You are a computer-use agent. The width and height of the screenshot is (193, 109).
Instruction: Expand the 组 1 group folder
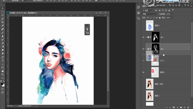coord(146,37)
